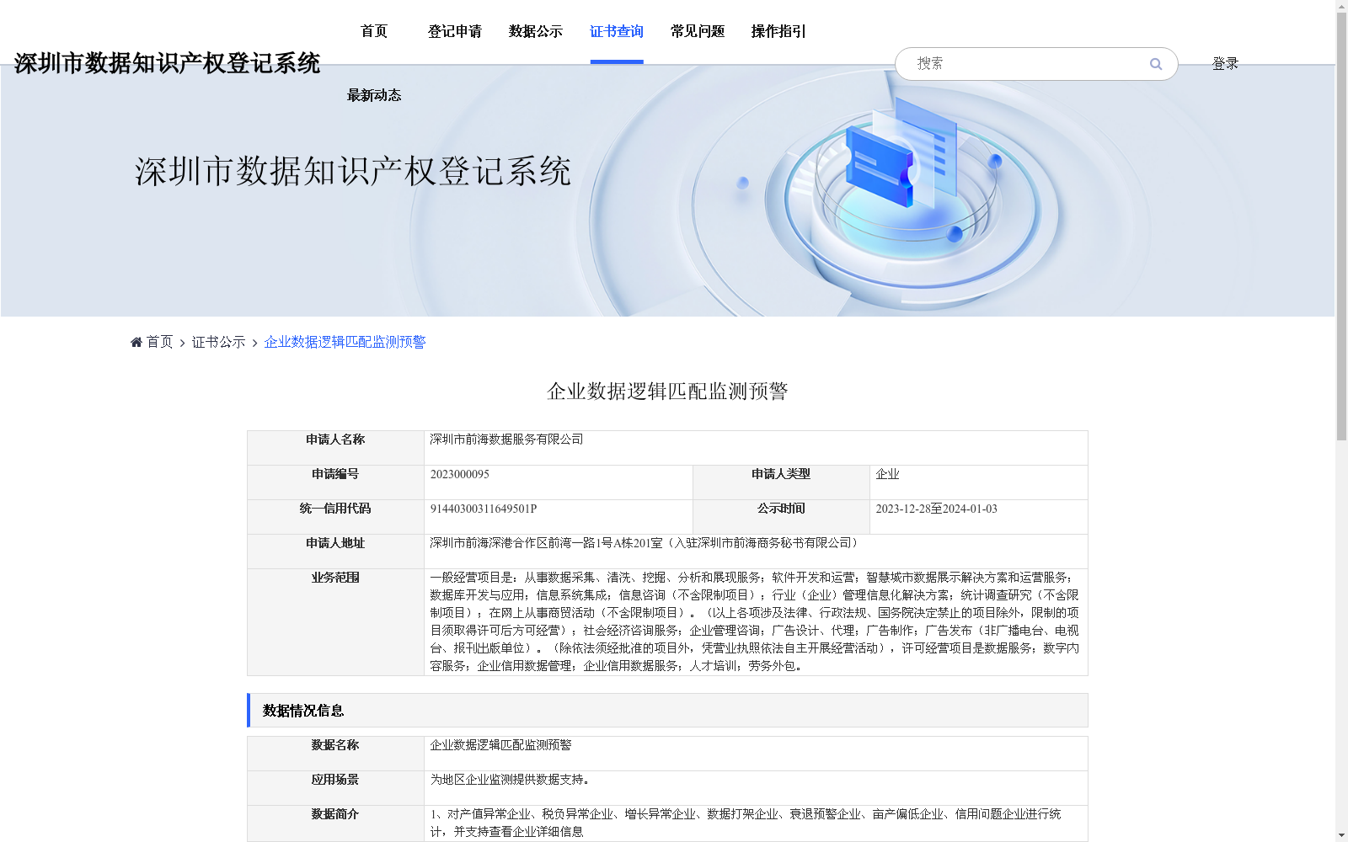Click the 登录 login link
The height and width of the screenshot is (842, 1348).
(x=1225, y=64)
